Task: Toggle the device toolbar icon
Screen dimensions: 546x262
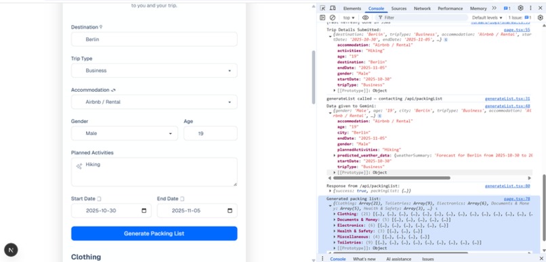Action: (x=333, y=8)
